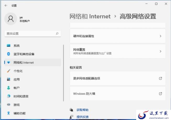The height and width of the screenshot is (120, 171).
Task: Click the sidebar vertical scrollbar
Action: [63, 73]
